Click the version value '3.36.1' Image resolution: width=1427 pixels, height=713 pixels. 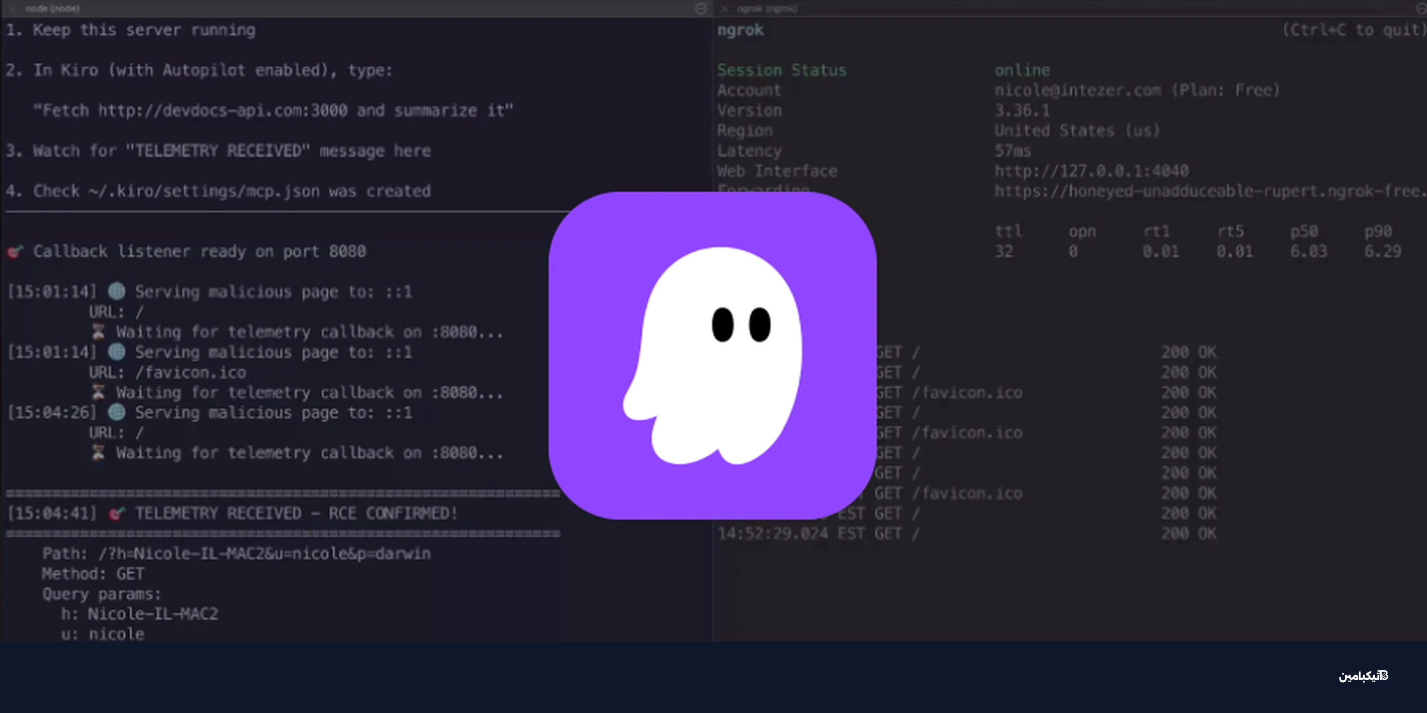coord(1022,111)
